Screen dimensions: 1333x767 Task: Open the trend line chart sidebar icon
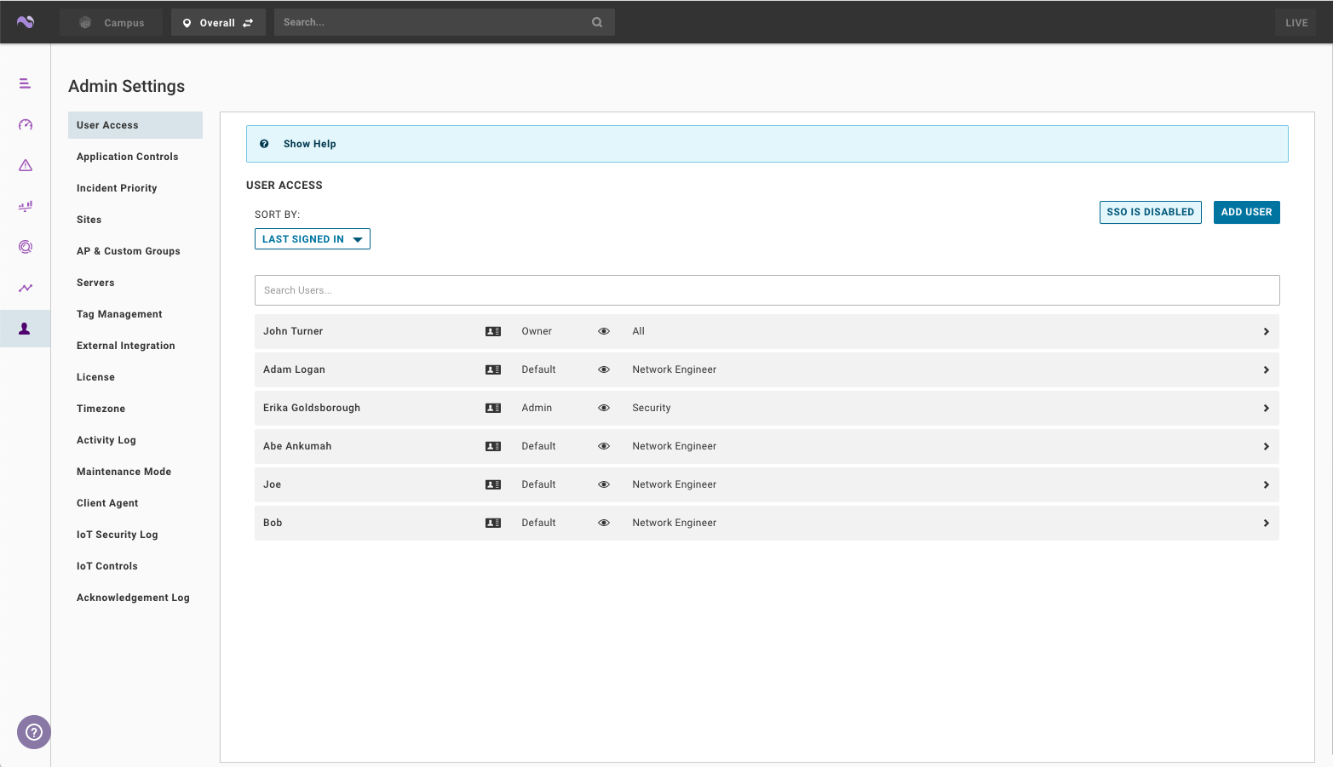(26, 288)
